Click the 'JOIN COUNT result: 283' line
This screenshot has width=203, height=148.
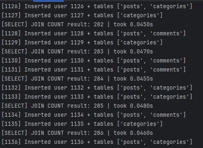click(x=77, y=52)
